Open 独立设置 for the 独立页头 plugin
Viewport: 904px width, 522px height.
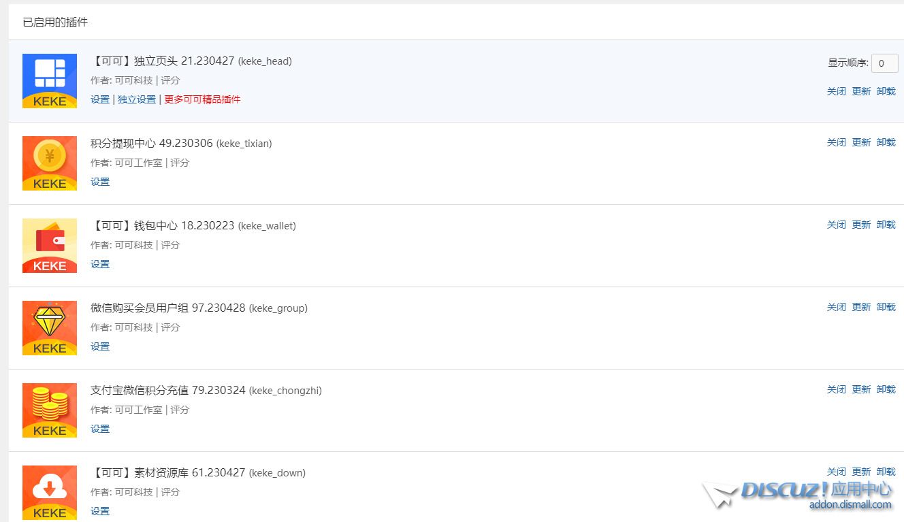click(137, 99)
